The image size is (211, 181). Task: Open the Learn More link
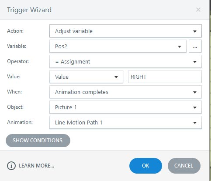pos(37,166)
